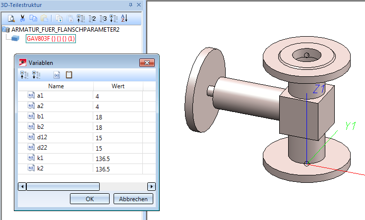Screen dimensions: 365x220
Task: Click the scissors cut icon
Action: [22, 18]
